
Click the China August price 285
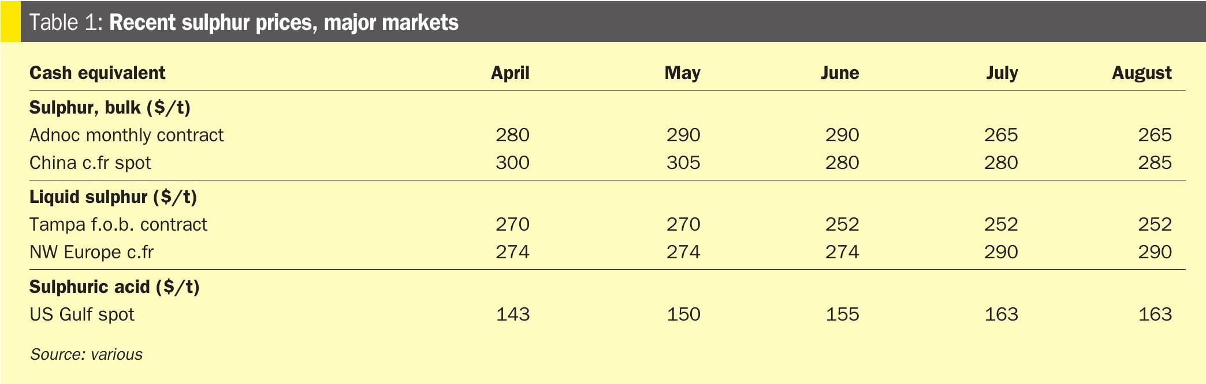click(1155, 163)
